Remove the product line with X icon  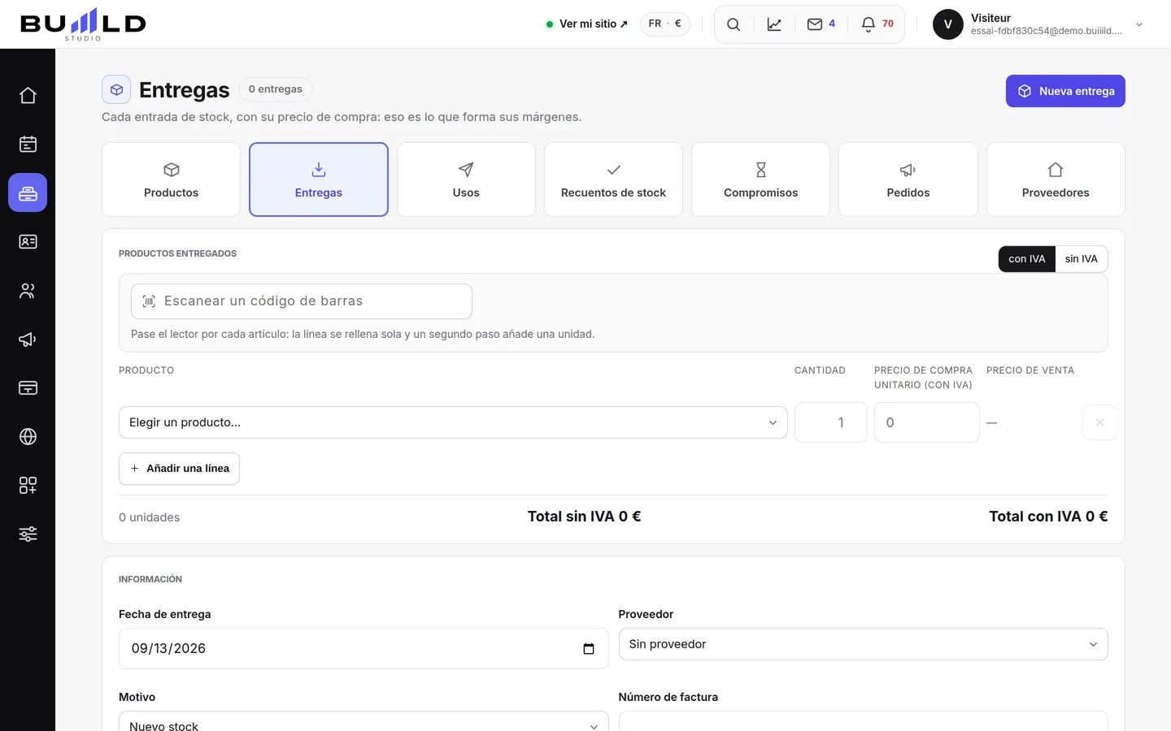(1100, 422)
